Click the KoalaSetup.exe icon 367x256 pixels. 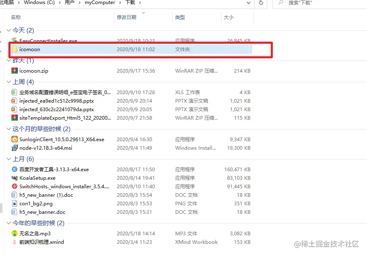[x=15, y=178]
